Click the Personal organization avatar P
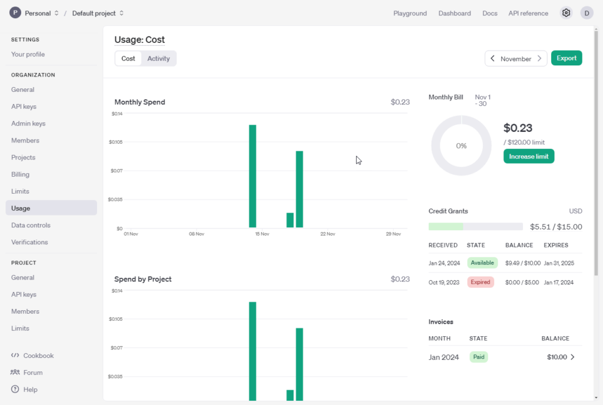Viewport: 603px width, 405px height. click(x=15, y=13)
